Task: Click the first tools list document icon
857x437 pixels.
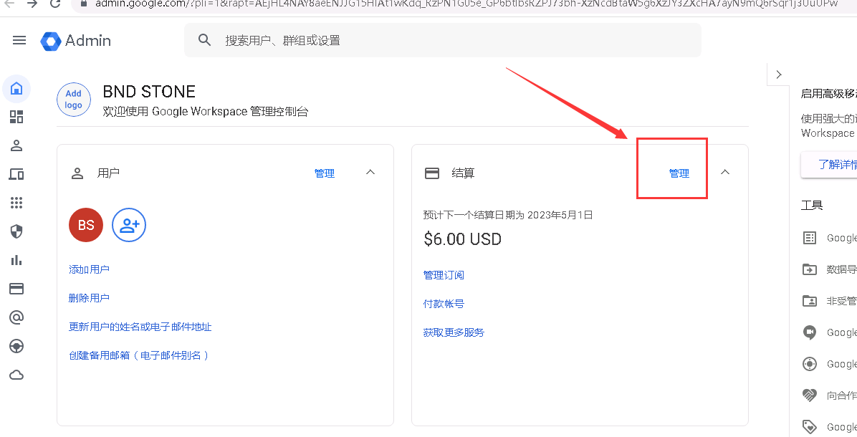Action: (x=810, y=238)
